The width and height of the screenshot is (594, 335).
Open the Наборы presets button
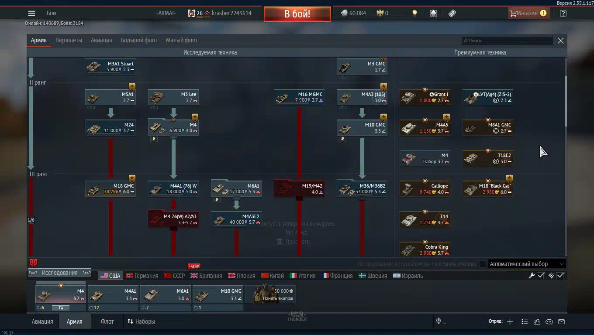click(141, 321)
